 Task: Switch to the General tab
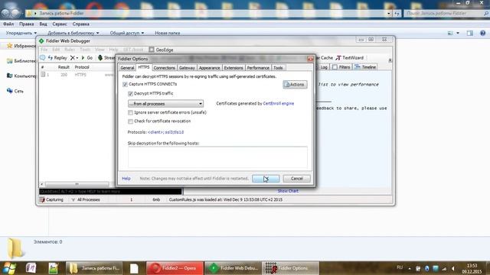[127, 68]
